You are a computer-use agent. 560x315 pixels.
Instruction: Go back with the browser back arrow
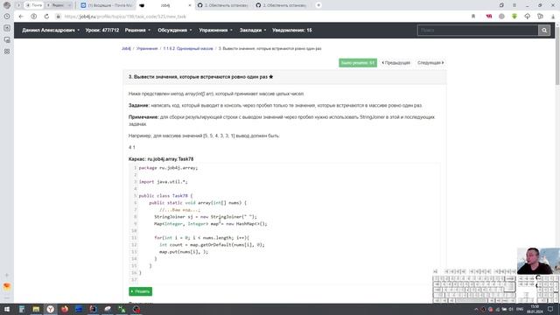[21, 17]
